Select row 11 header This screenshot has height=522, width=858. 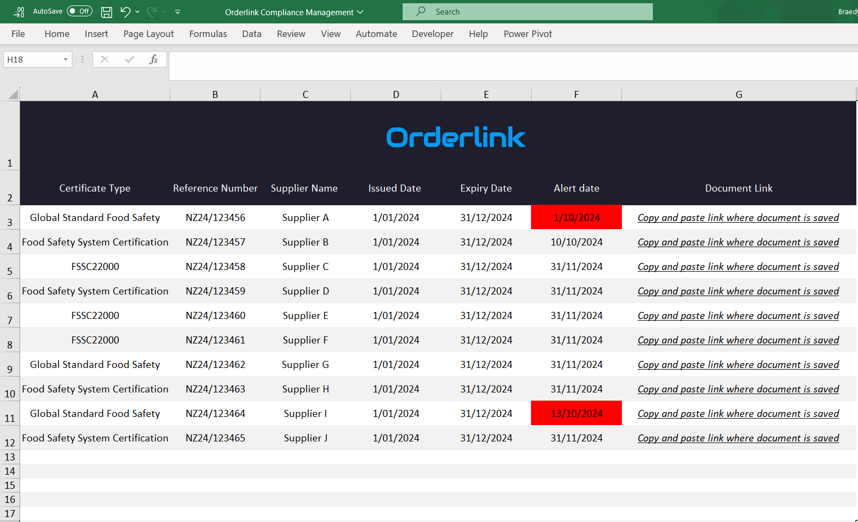pos(10,414)
